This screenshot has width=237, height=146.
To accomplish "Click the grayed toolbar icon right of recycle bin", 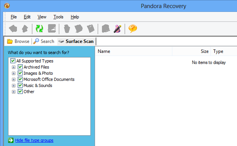I will point(78,29).
